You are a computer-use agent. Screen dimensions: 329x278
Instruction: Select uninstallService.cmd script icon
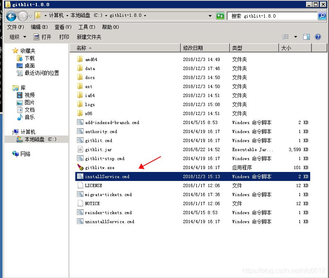pyautogui.click(x=80, y=221)
